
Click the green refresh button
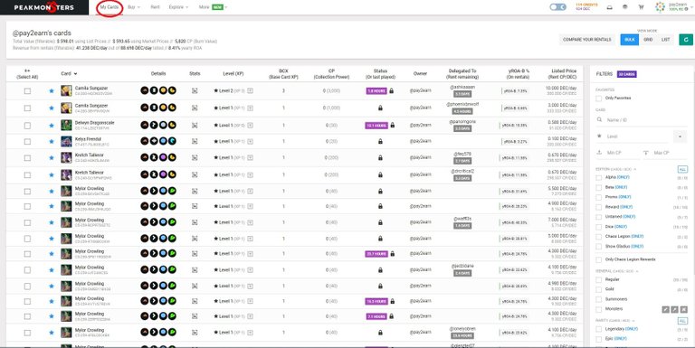pos(686,40)
